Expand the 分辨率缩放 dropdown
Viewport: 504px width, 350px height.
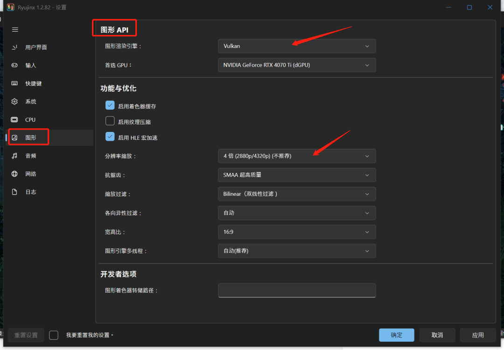pyautogui.click(x=296, y=156)
